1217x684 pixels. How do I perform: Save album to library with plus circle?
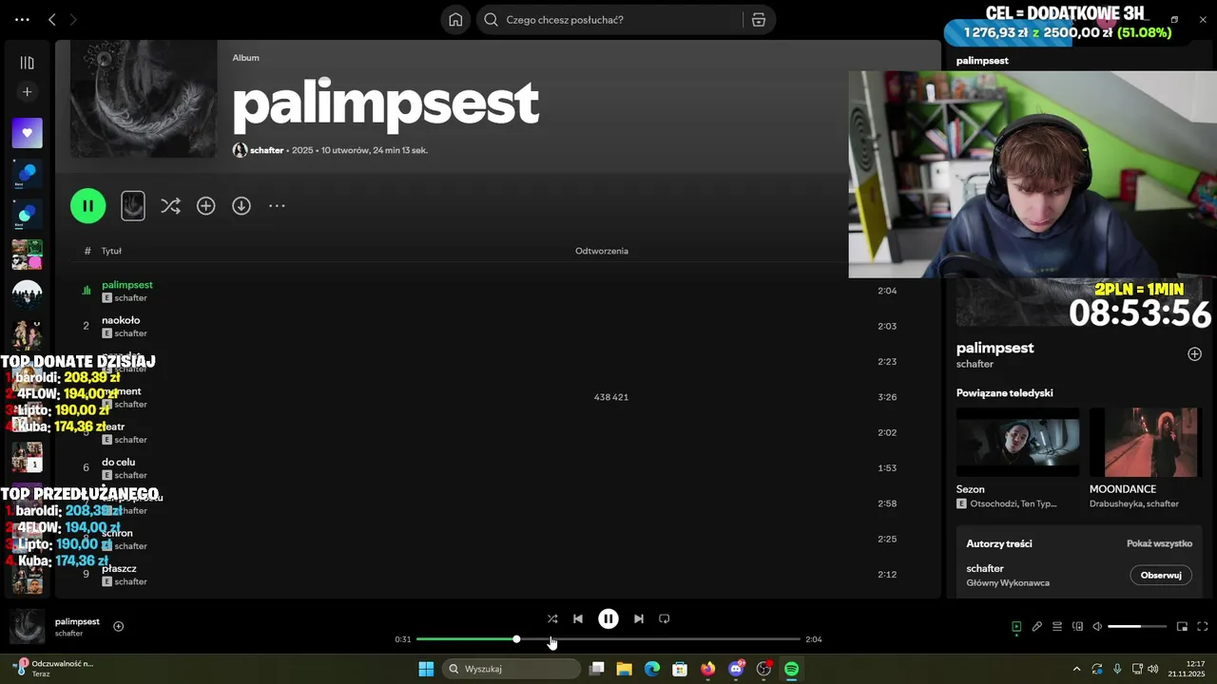pos(205,206)
